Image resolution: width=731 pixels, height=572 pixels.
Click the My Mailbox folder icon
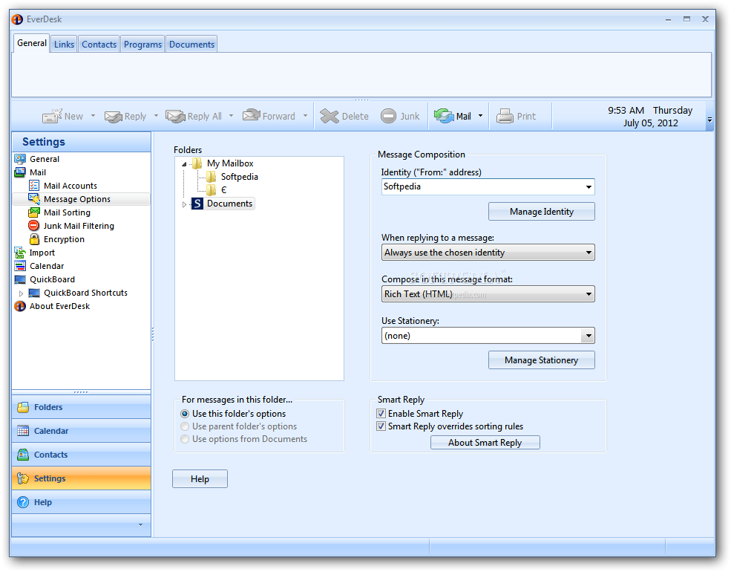tap(197, 163)
